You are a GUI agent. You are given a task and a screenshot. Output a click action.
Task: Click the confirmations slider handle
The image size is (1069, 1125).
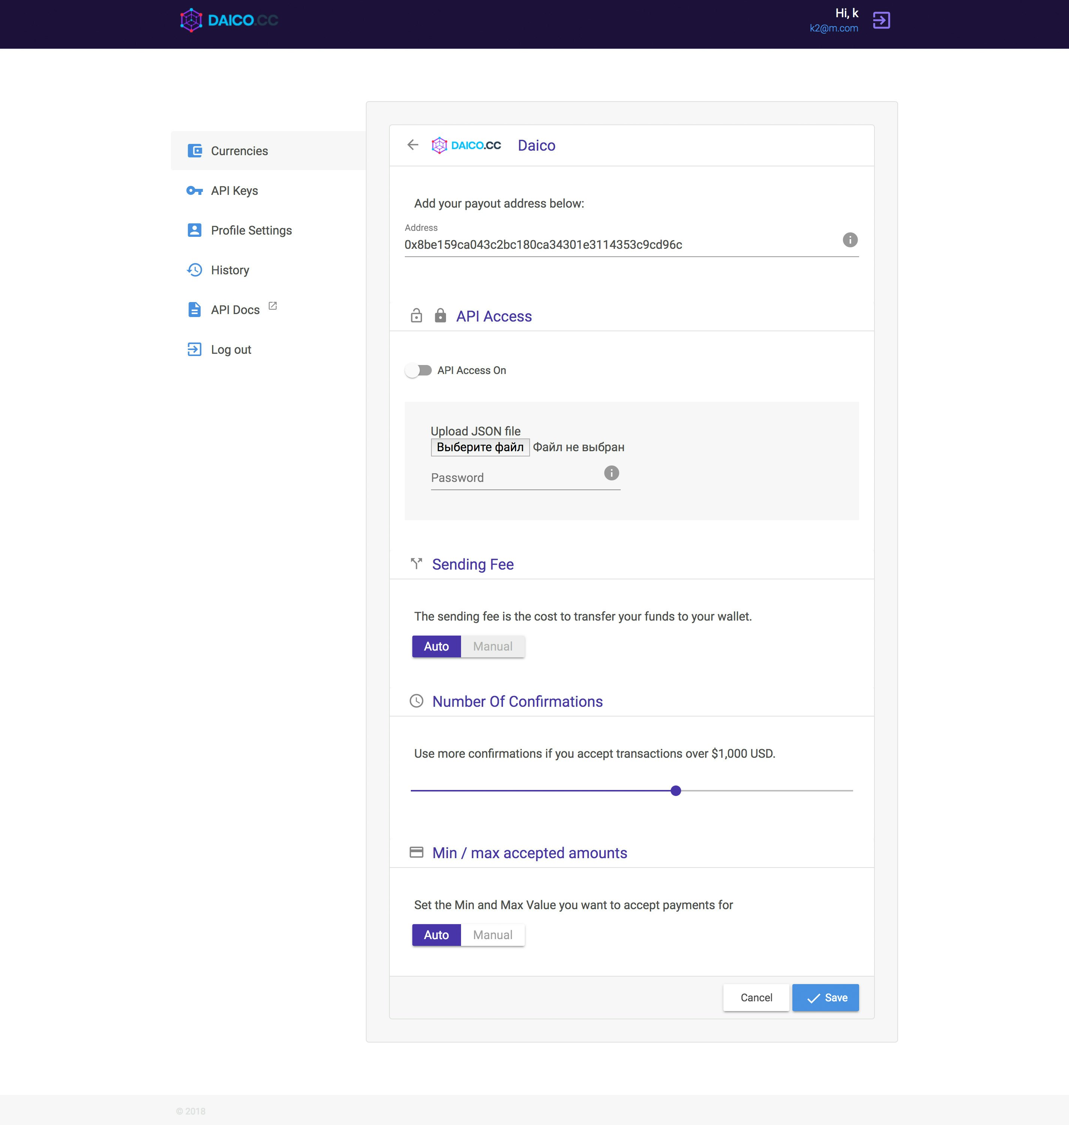coord(676,791)
